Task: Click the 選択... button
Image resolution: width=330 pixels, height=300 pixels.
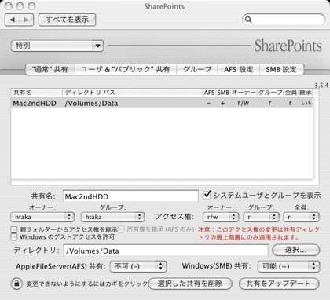Action: [296, 250]
